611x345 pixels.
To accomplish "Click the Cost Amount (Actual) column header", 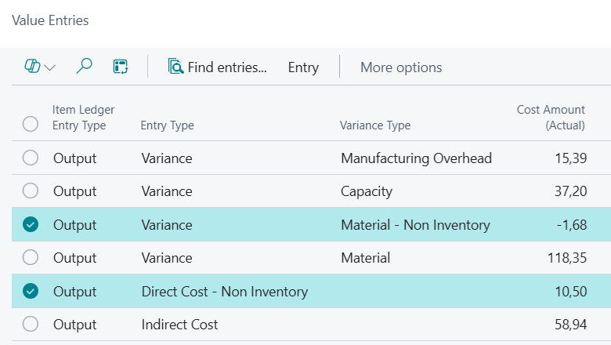I will click(x=551, y=118).
